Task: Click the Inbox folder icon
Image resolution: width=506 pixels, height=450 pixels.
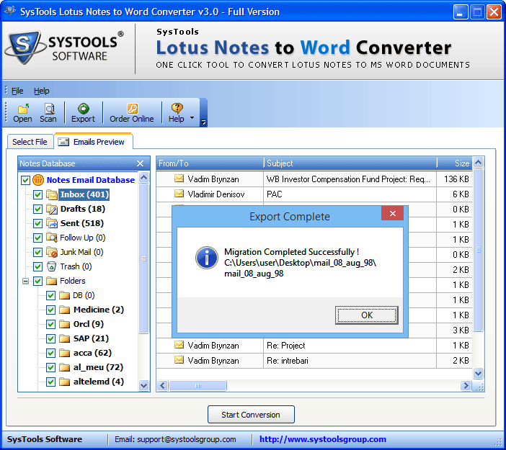Action: click(52, 194)
